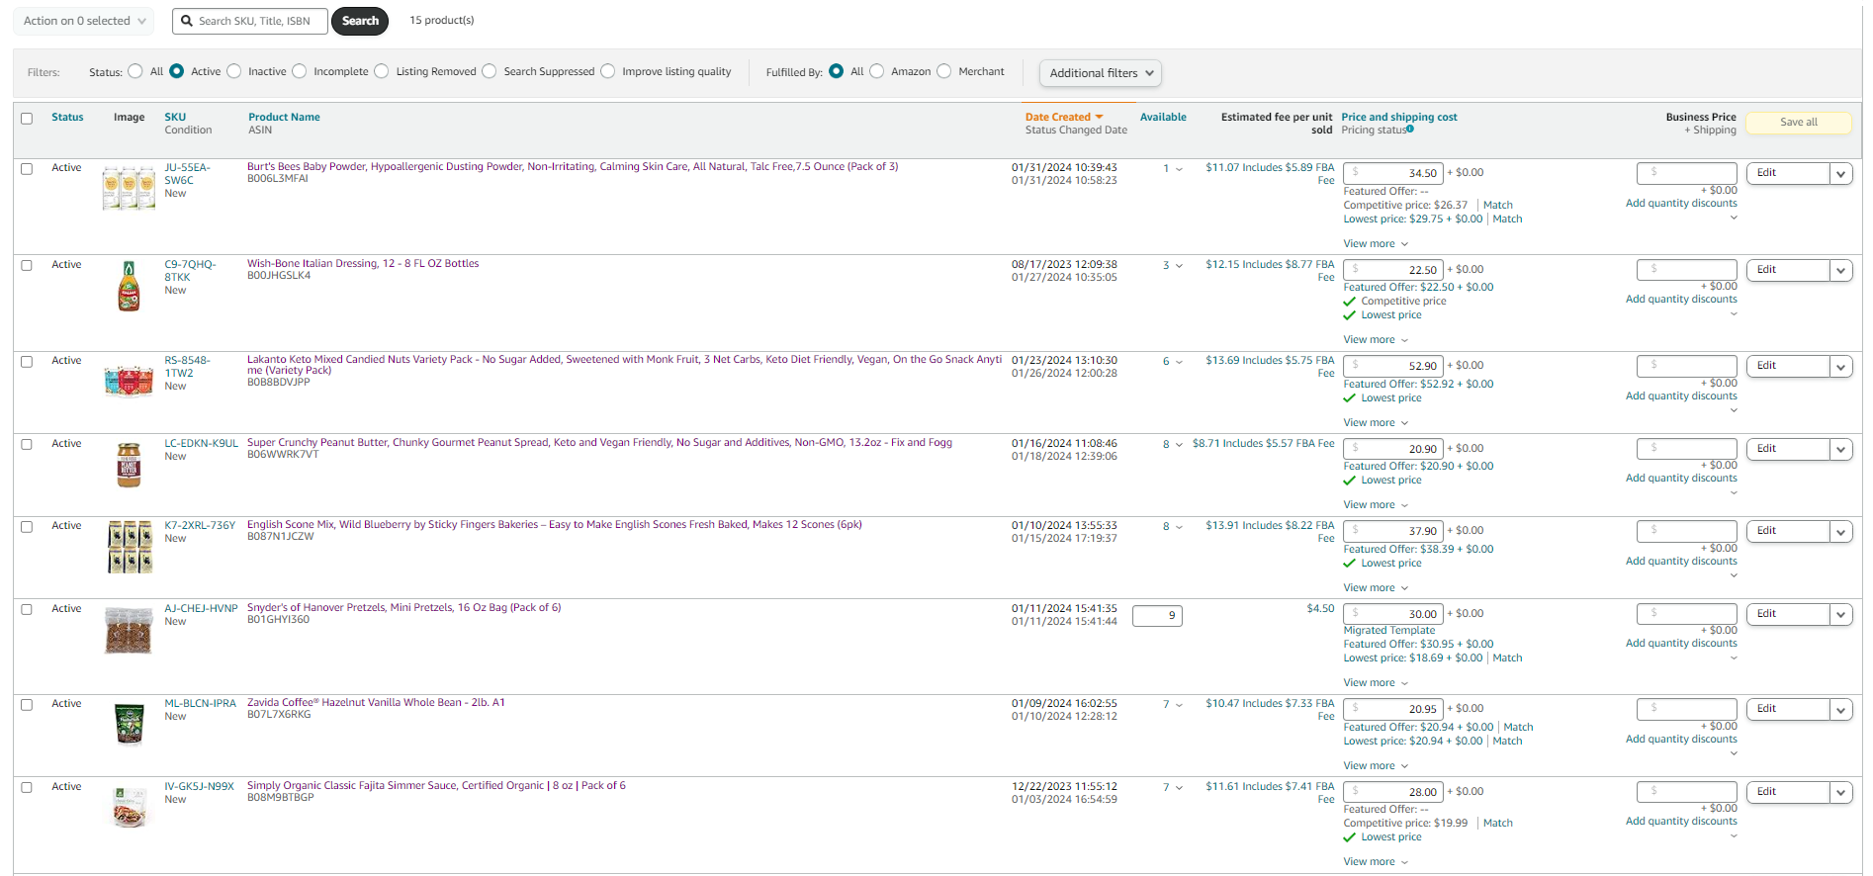Select Listing Removed status filter
This screenshot has width=1873, height=876.
(382, 71)
